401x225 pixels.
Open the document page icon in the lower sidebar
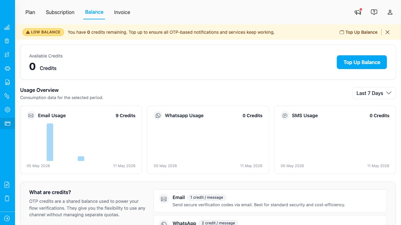tap(7, 185)
